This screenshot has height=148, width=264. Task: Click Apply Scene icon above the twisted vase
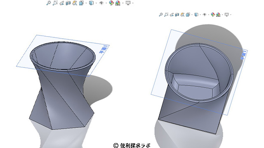click(x=118, y=3)
